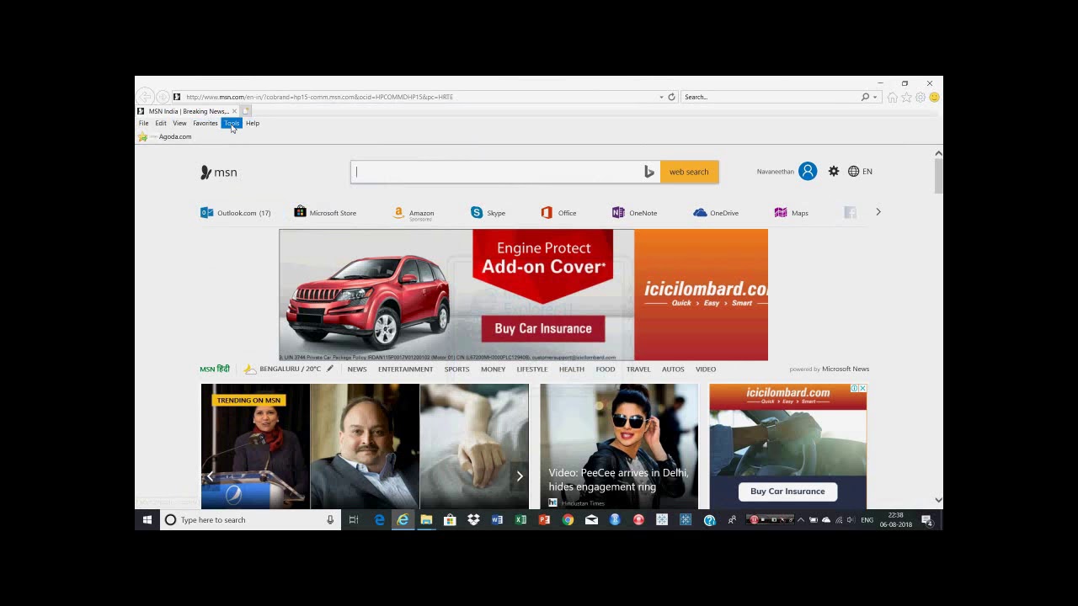Open Task View on the taskbar

[x=354, y=520]
